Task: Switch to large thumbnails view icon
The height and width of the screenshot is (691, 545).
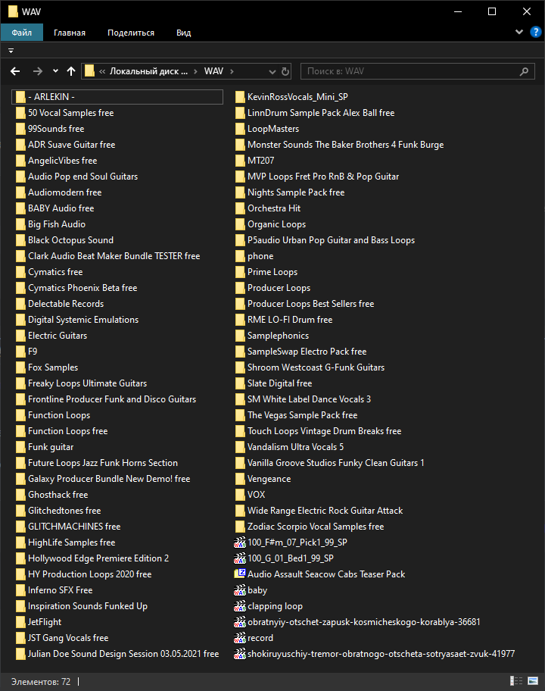Action: (x=533, y=681)
